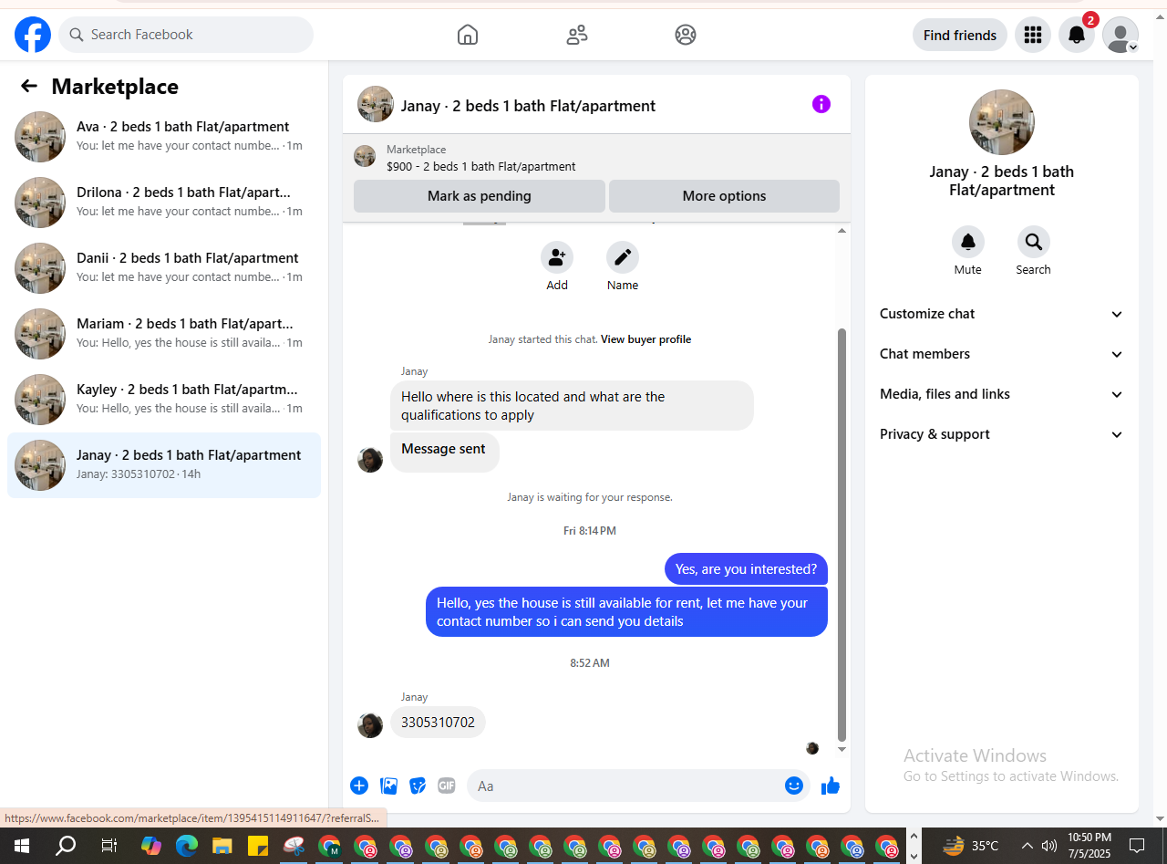
Task: Send a thumbs-up like
Action: 830,786
